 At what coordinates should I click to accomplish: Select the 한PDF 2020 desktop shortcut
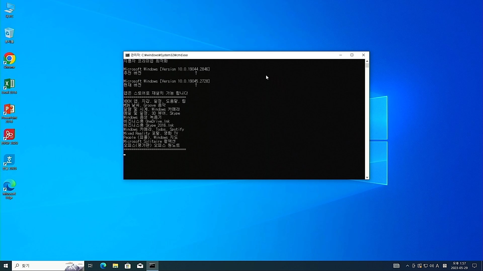pos(9,137)
